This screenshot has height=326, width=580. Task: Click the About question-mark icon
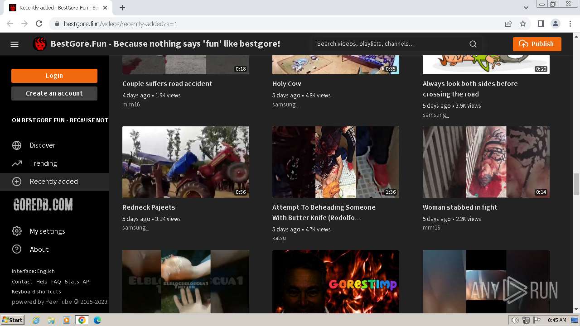(x=17, y=249)
